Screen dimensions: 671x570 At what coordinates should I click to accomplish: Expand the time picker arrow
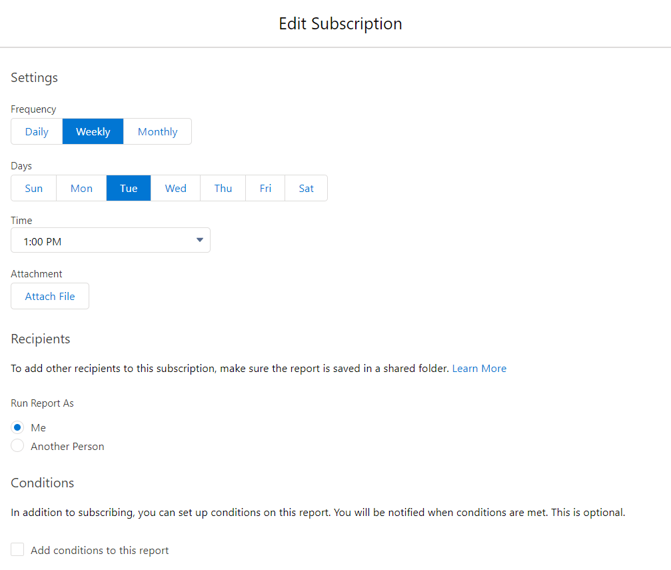pyautogui.click(x=199, y=240)
